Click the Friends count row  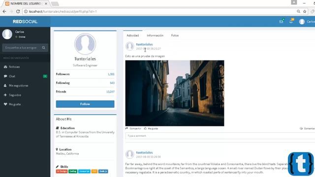point(85,92)
